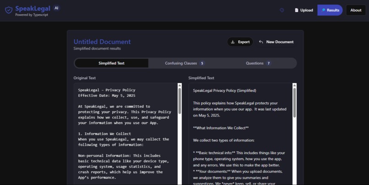Click the '1. Information We Collect' line
The image size is (369, 185).
click(104, 134)
